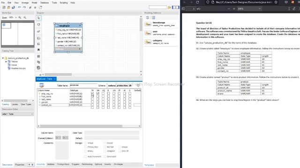Image resolution: width=300 pixels, height=168 pixels.
Task: Click the Redo arrow in toolbar
Action: click(24, 7)
